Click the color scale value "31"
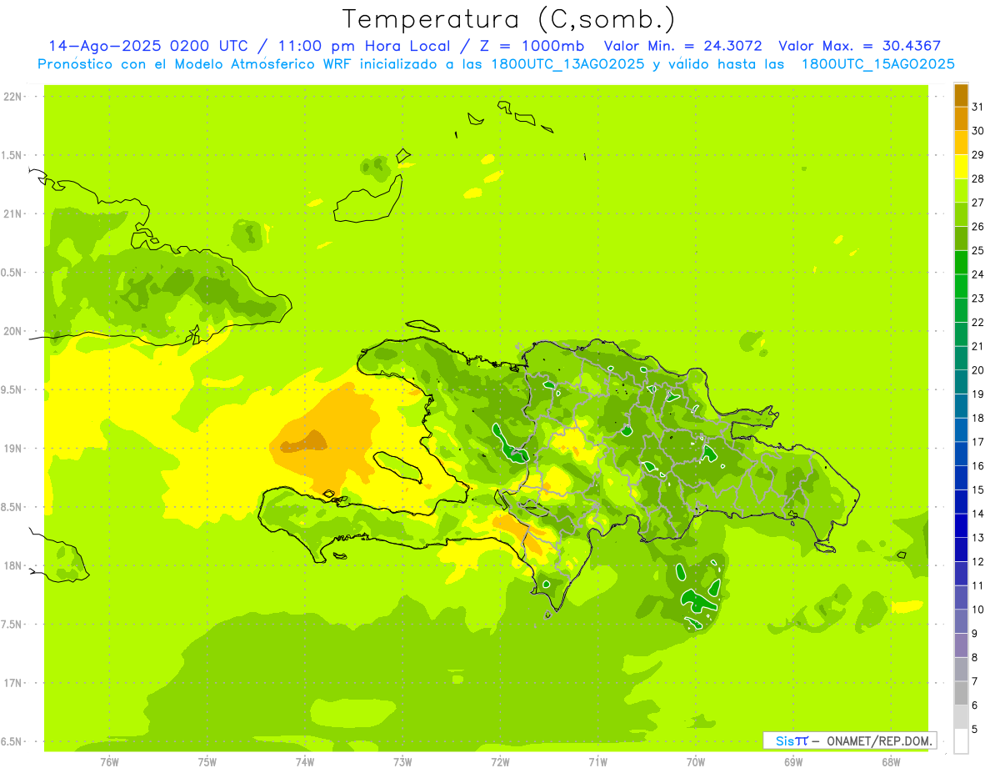 978,107
